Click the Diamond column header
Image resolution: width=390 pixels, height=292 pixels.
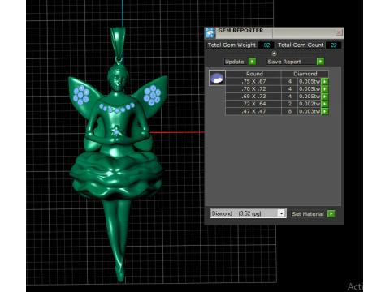[x=305, y=74]
